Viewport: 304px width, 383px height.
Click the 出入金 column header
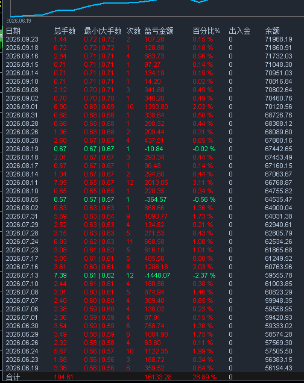coord(239,31)
